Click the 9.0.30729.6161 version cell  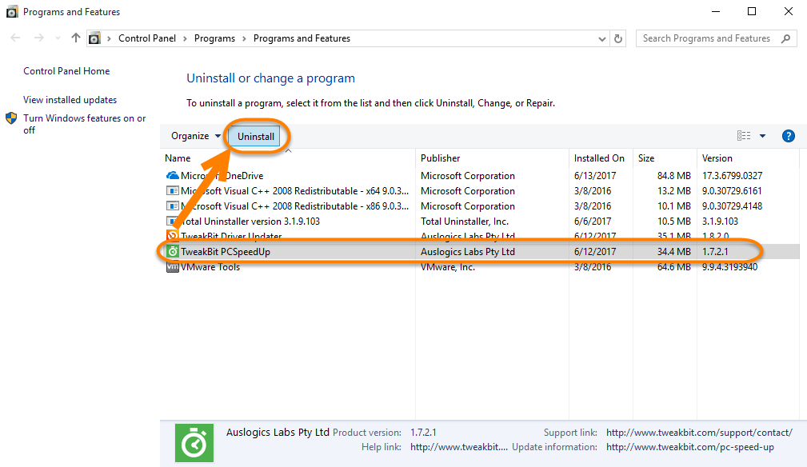point(732,191)
